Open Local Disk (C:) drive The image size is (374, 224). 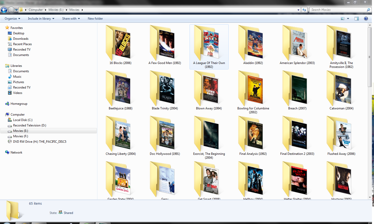click(x=23, y=120)
